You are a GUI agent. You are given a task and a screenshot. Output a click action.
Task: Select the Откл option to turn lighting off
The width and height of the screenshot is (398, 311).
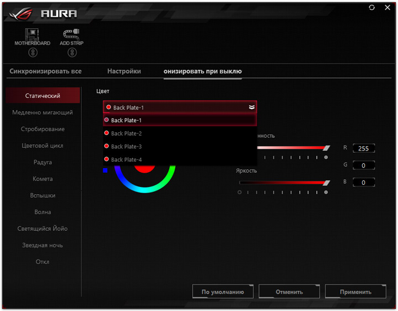[x=43, y=262]
